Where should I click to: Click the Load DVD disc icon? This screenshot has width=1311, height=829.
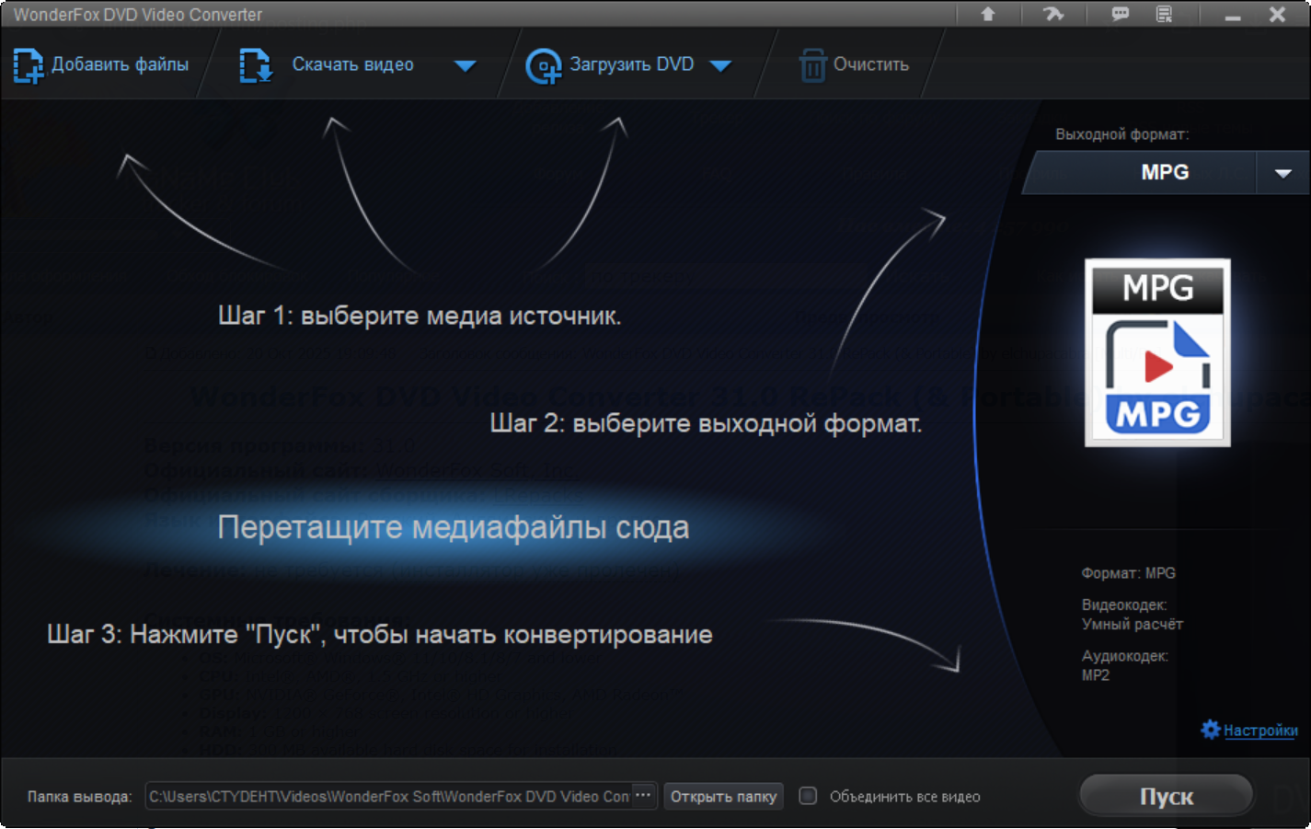click(x=543, y=66)
